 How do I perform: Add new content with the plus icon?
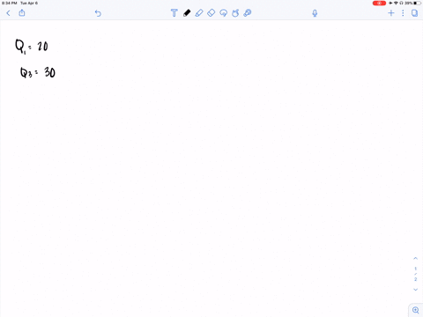(x=391, y=13)
